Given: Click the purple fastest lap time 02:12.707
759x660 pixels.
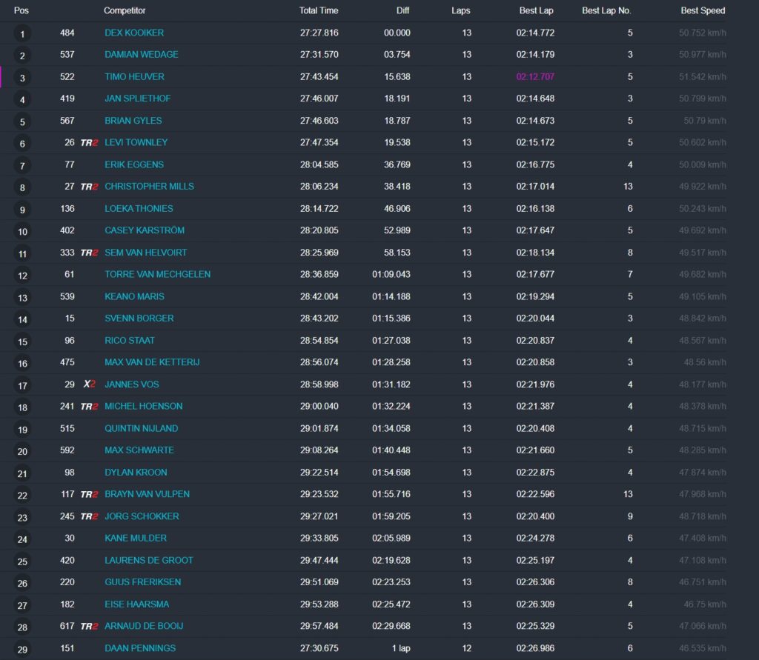Looking at the screenshot, I should [x=535, y=76].
